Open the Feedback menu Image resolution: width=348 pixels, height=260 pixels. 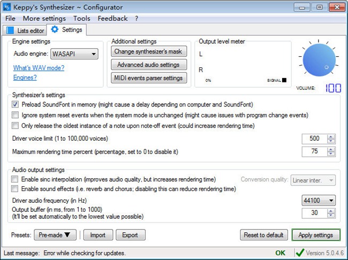(112, 18)
